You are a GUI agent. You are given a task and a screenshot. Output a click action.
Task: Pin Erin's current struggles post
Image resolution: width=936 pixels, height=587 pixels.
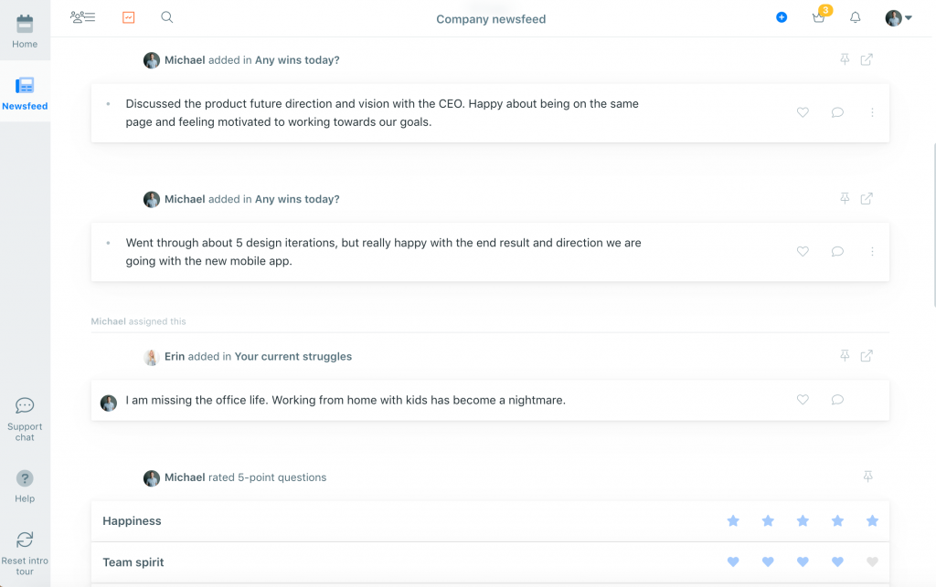pos(845,355)
